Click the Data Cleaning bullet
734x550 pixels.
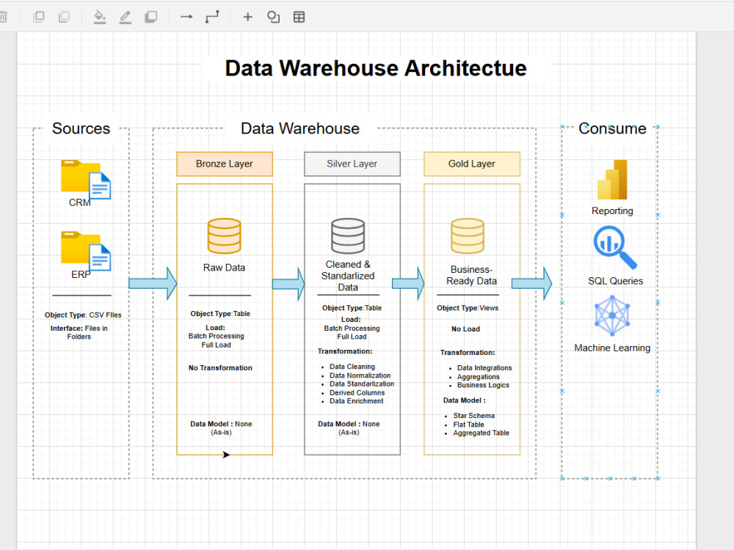click(x=352, y=367)
